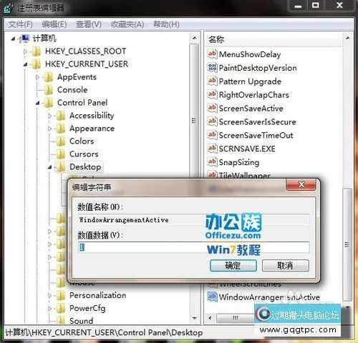Select the Sound key in tree
The width and height of the screenshot is (358, 343).
82,321
